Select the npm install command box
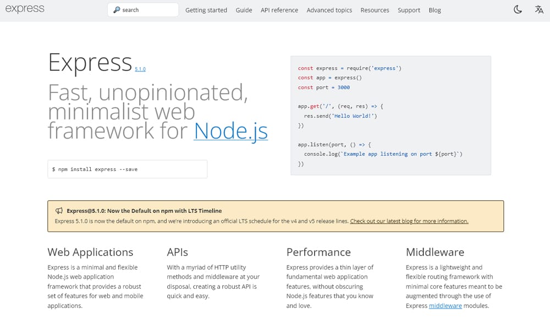 tap(127, 169)
